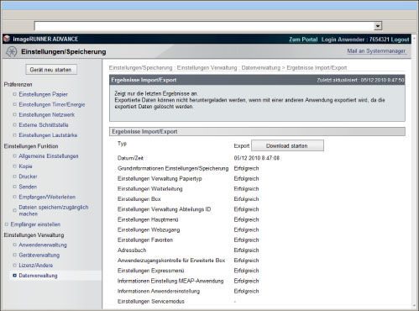The height and width of the screenshot is (311, 419).
Task: Click the page vertical scrollbar down arrow
Action: pos(415,306)
